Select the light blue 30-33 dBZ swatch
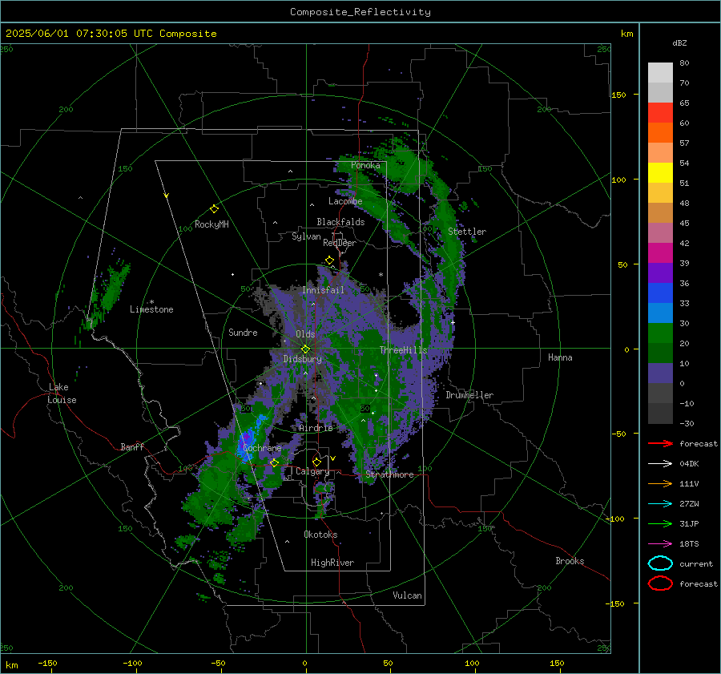This screenshot has height=674, width=721. click(x=660, y=313)
